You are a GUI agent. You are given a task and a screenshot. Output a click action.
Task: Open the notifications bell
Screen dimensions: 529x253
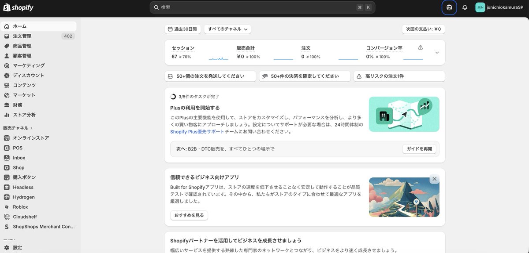point(465,7)
